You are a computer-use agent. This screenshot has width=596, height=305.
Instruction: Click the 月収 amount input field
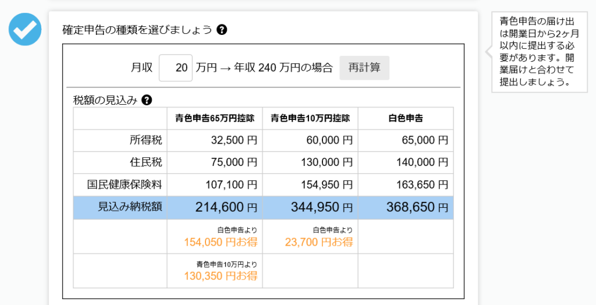tap(176, 68)
